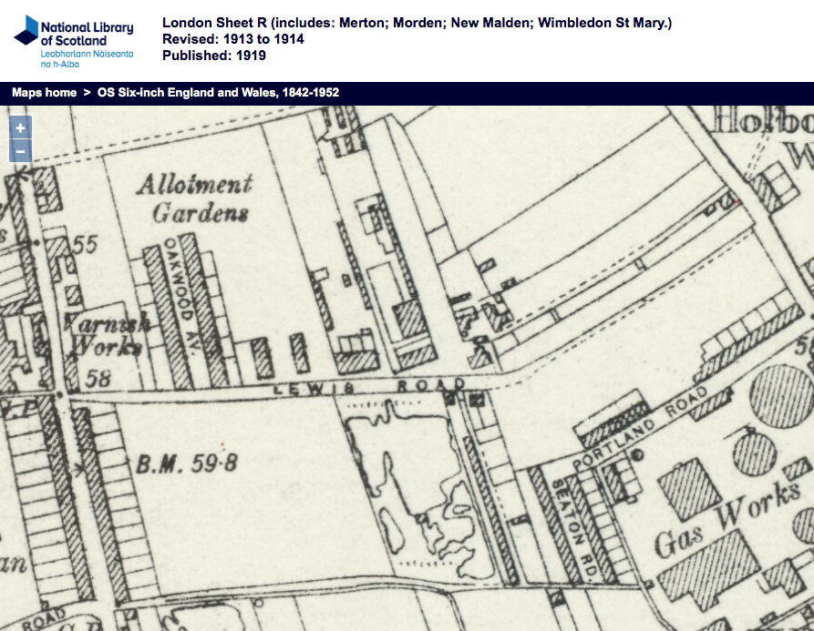The height and width of the screenshot is (631, 814).
Task: Click the zoom out minus button
Action: coord(20,150)
